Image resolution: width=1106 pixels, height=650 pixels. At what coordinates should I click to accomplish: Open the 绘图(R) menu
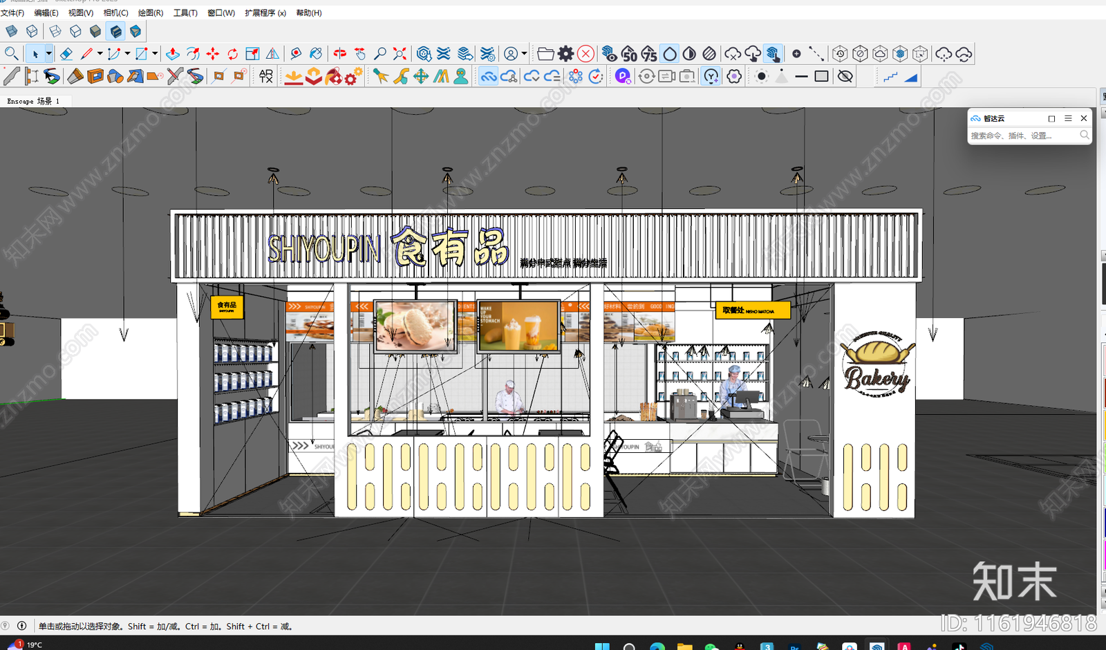pyautogui.click(x=151, y=13)
